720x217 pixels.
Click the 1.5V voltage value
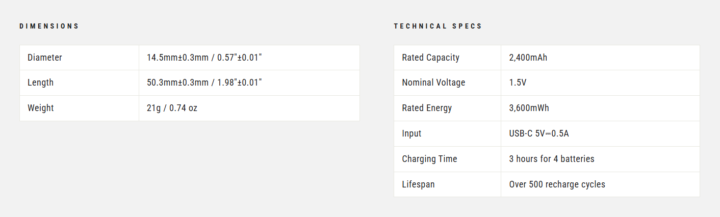pos(518,83)
